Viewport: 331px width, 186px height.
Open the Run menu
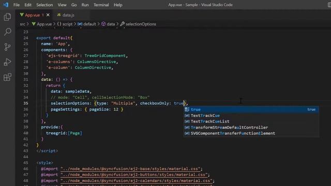(x=85, y=5)
